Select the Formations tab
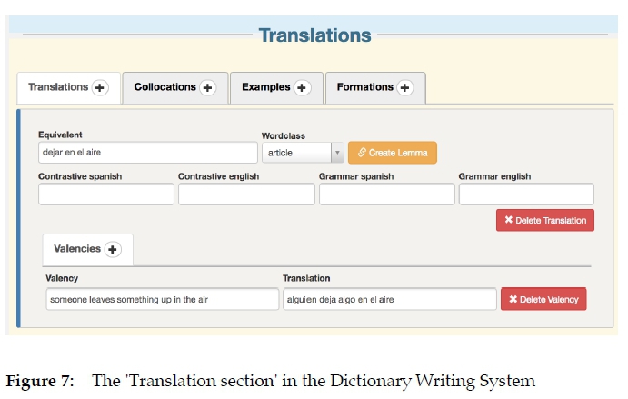The image size is (628, 399). click(x=364, y=87)
